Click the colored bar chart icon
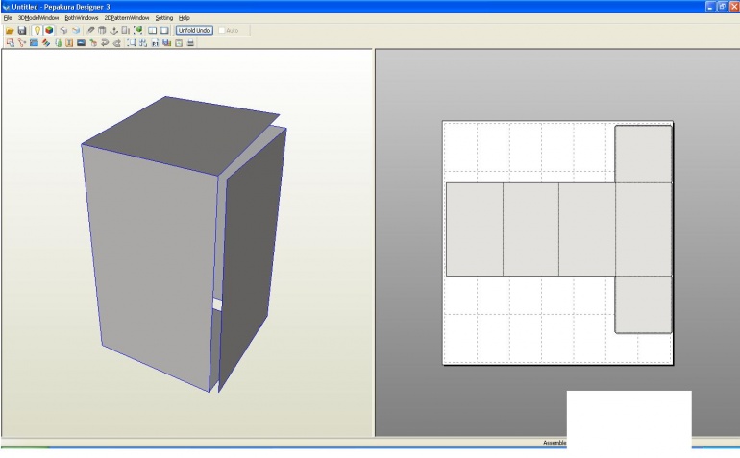Image resolution: width=740 pixels, height=458 pixels. (166, 43)
